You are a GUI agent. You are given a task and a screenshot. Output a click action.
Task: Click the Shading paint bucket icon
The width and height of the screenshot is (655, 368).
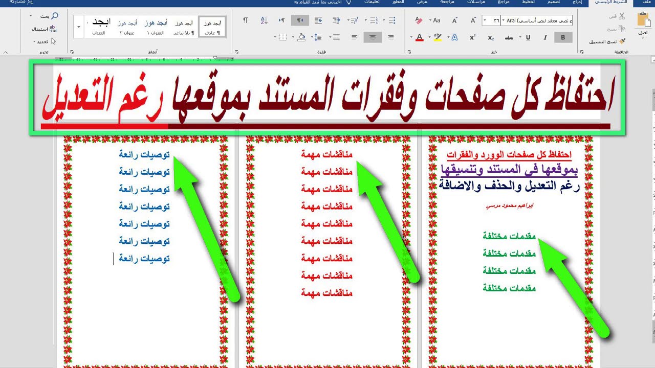pos(301,37)
